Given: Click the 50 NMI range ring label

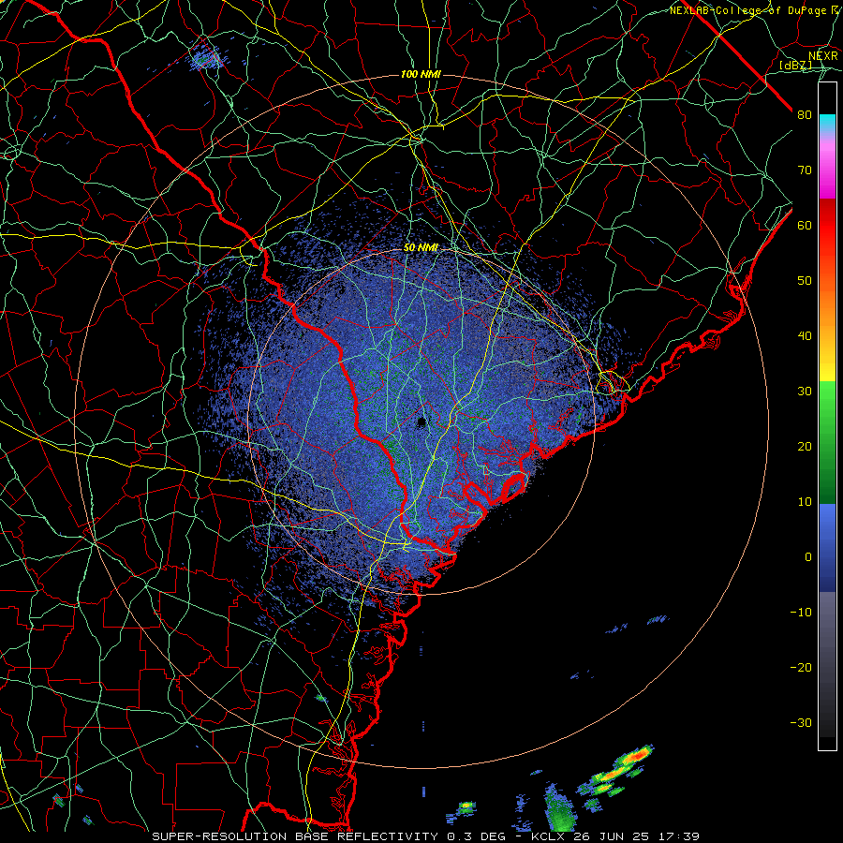Looking at the screenshot, I should 421,248.
